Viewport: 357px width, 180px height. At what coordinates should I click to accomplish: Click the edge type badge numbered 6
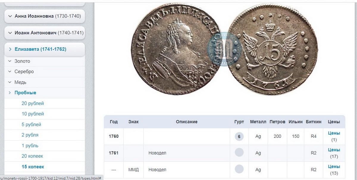239,137
